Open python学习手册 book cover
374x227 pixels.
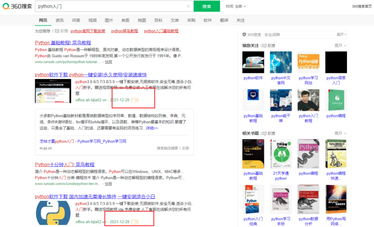[x=281, y=199]
